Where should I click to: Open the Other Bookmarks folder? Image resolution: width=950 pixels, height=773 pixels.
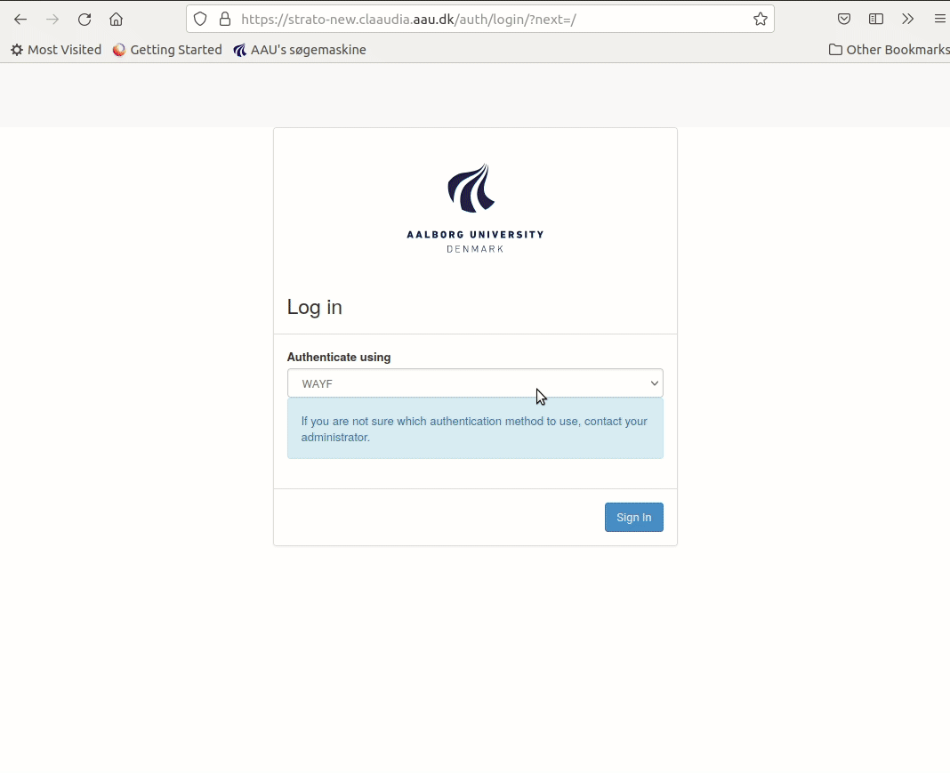click(x=888, y=50)
